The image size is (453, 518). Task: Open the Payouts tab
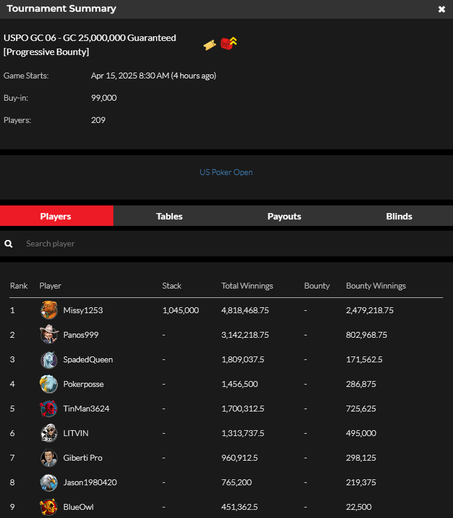click(284, 216)
